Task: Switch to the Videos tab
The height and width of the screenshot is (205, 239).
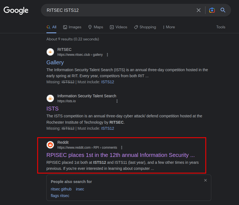Action: pos(119,27)
